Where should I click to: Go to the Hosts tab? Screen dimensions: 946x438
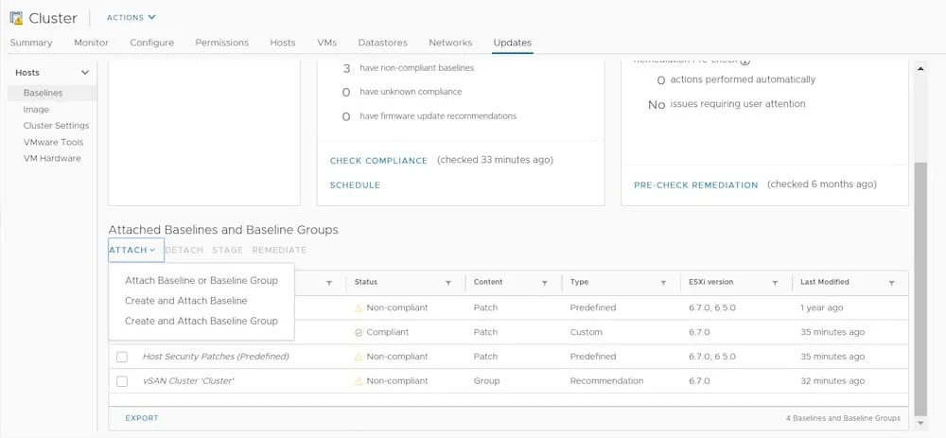point(282,43)
